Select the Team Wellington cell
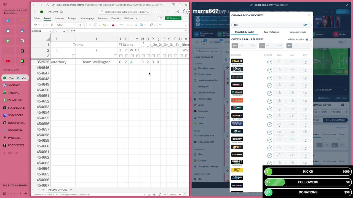This screenshot has width=353, height=198. pyautogui.click(x=96, y=62)
